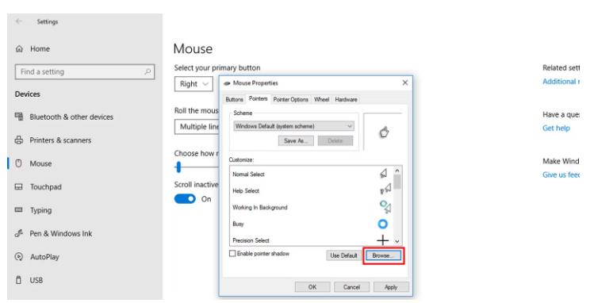The image size is (613, 303).
Task: Select the Normal Select list row text
Action: [x=248, y=175]
